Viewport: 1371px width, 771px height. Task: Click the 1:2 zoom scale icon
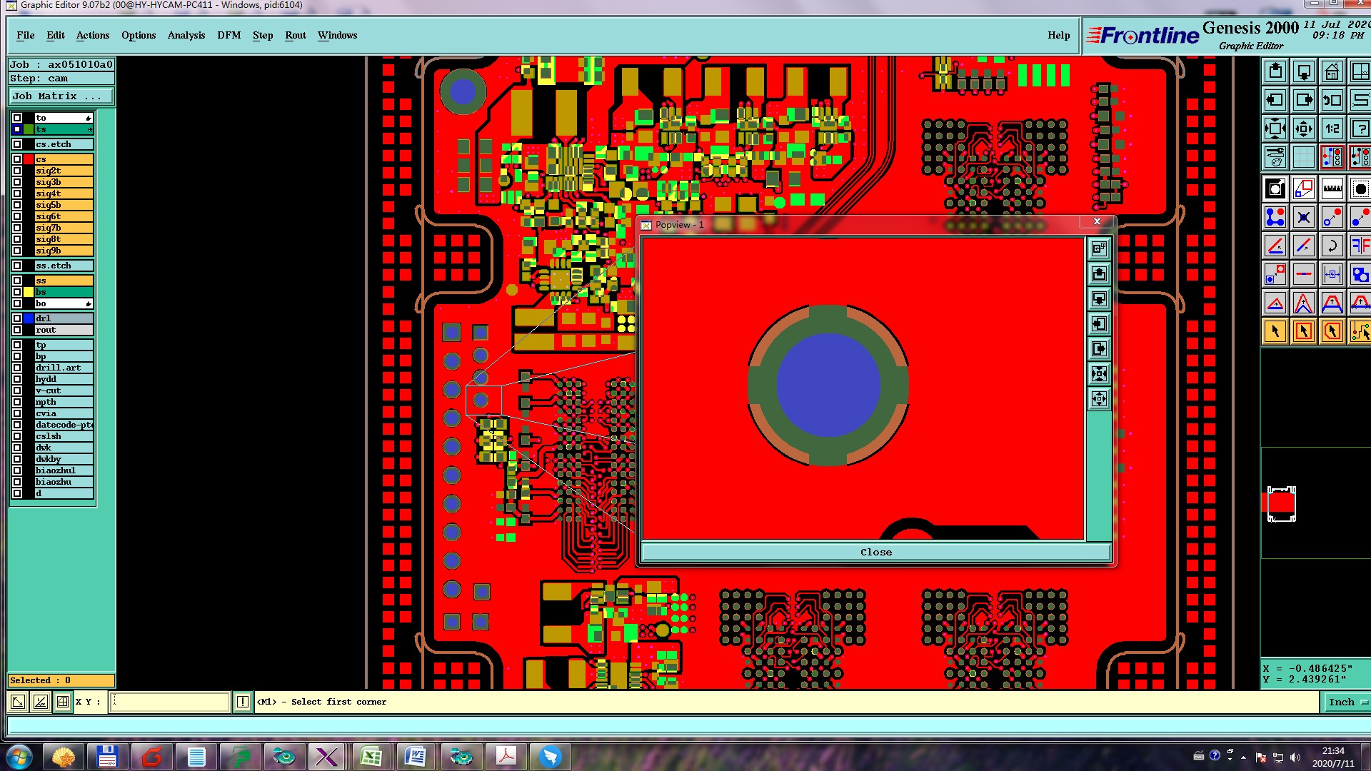pyautogui.click(x=1332, y=129)
